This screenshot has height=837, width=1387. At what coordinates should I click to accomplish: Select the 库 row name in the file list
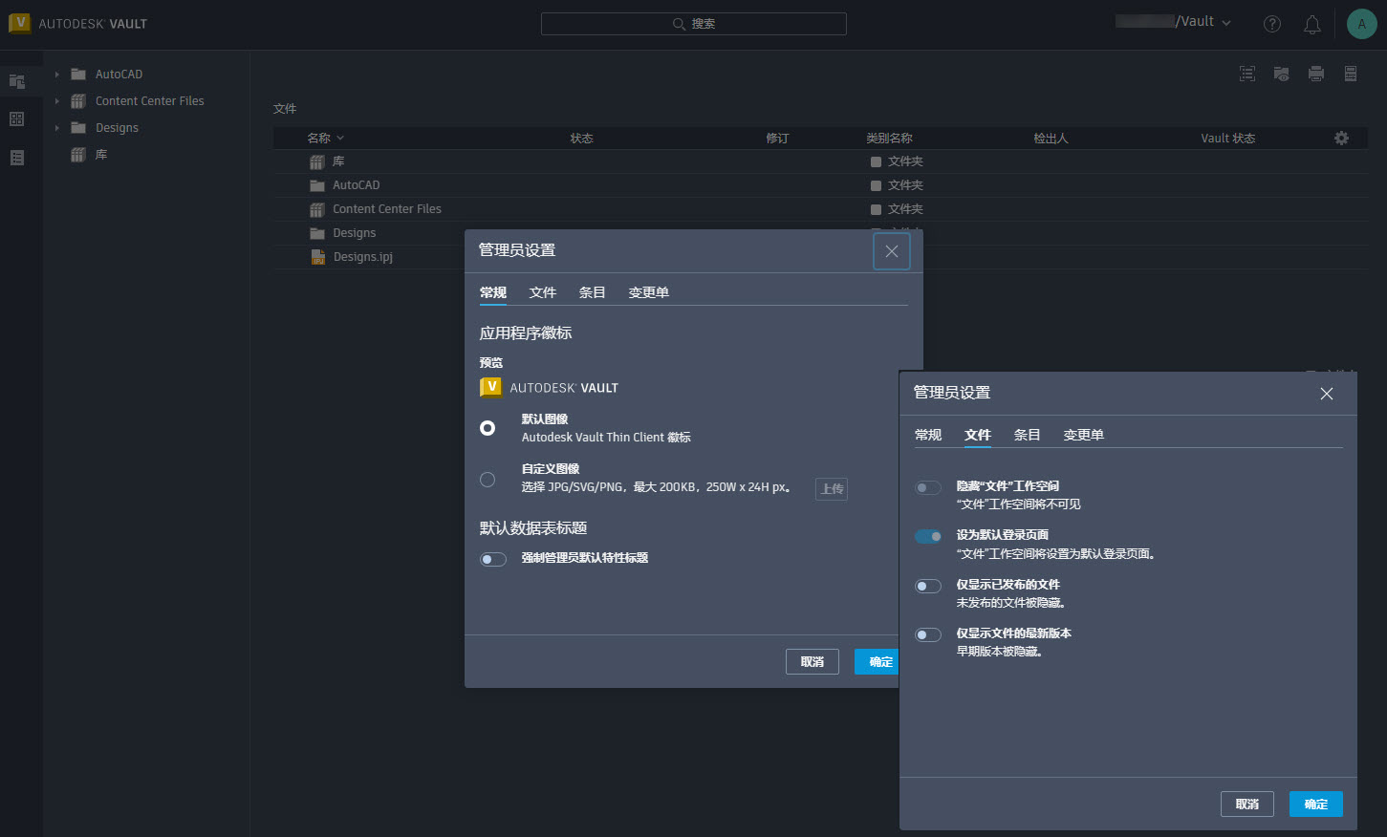point(338,161)
